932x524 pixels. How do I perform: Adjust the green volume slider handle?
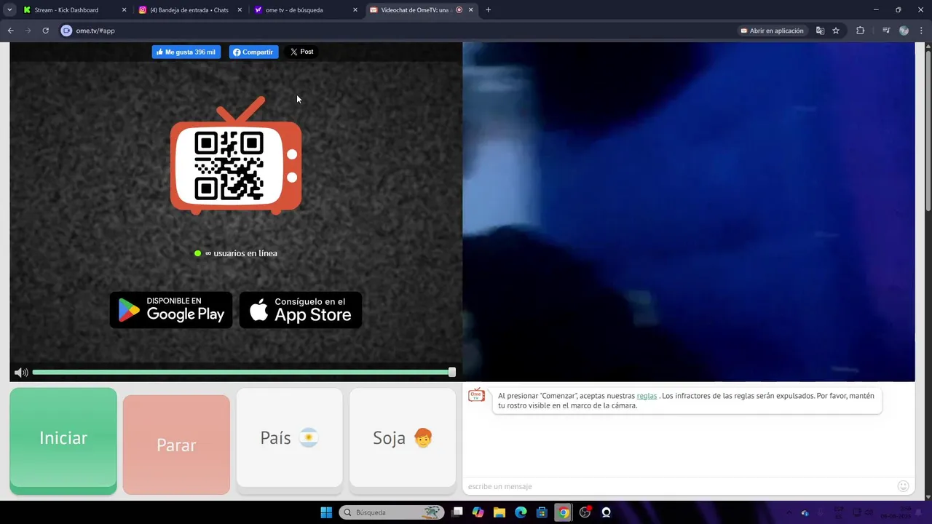pyautogui.click(x=452, y=372)
